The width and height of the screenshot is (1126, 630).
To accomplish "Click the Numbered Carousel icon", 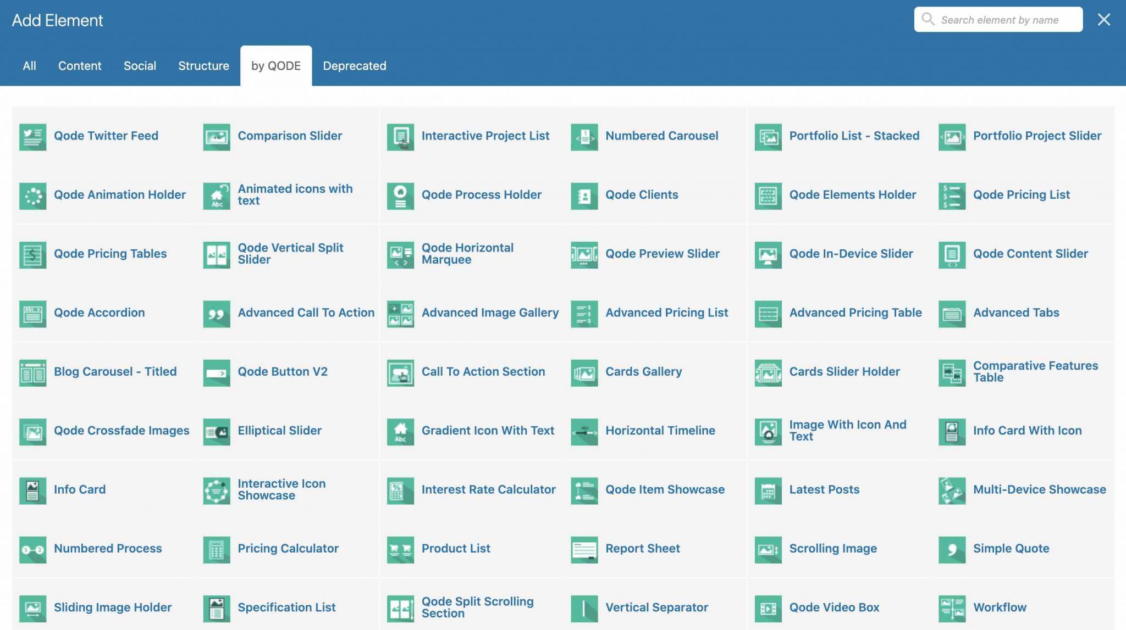I will coord(584,137).
